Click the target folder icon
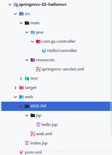This screenshot has width=112, height=155. 21,88
